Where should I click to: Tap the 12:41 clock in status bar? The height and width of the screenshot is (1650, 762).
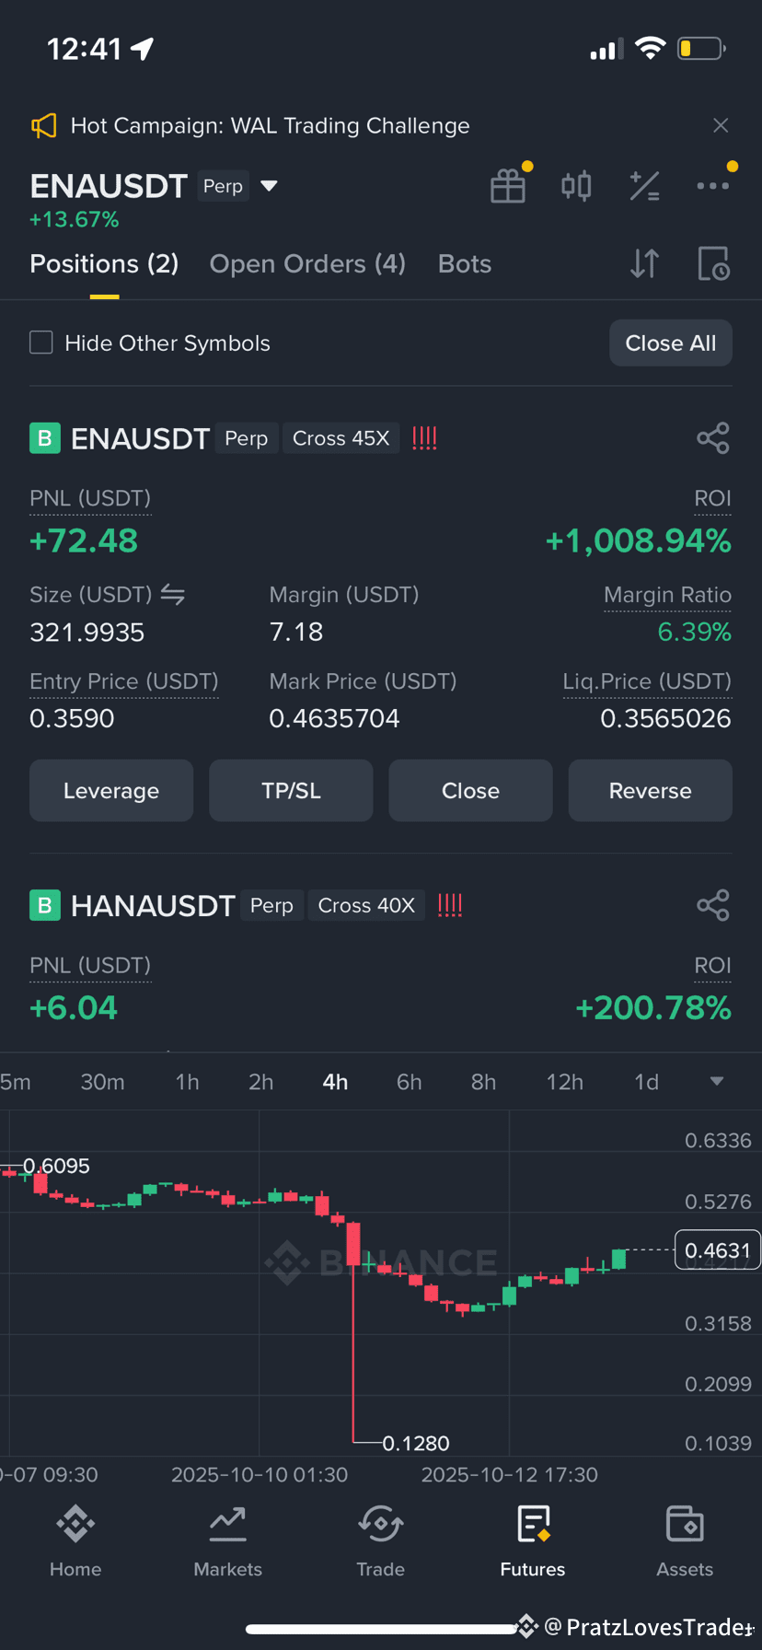[x=84, y=48]
